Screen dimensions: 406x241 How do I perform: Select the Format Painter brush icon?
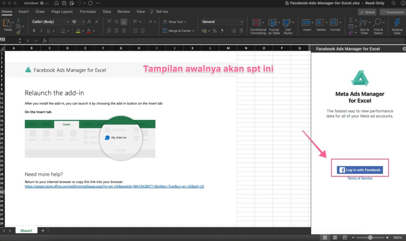tap(19, 33)
